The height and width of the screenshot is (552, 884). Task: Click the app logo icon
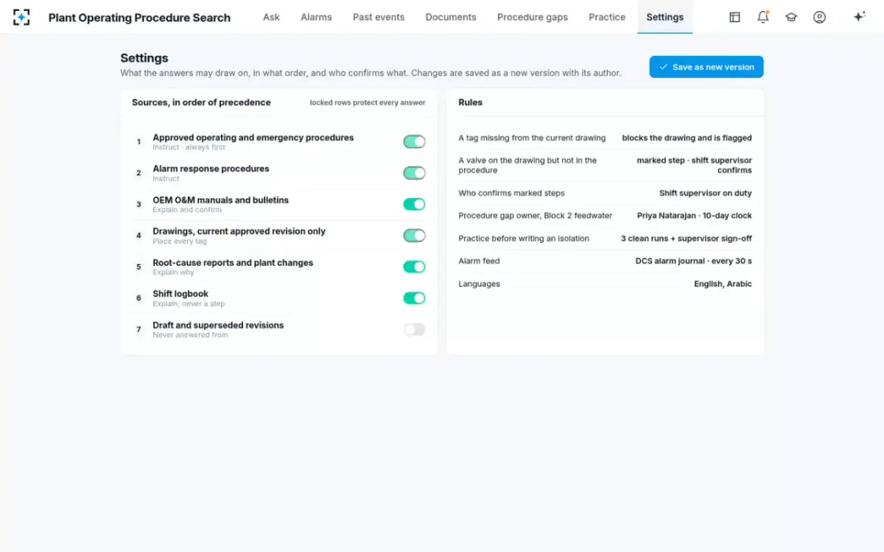[x=22, y=17]
